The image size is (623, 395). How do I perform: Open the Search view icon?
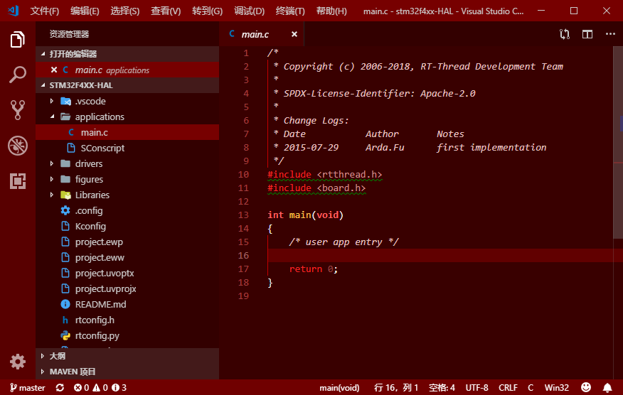[x=18, y=74]
